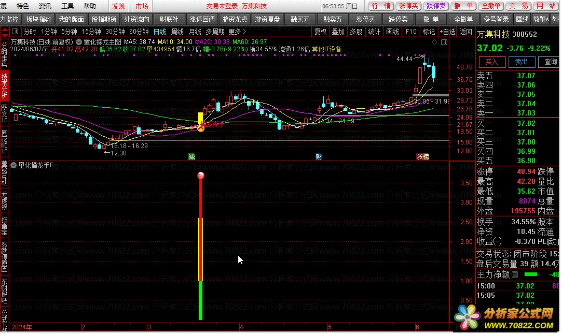The height and width of the screenshot is (334, 562).
Task: Click the 叠加 overlay button
Action: coord(338,32)
